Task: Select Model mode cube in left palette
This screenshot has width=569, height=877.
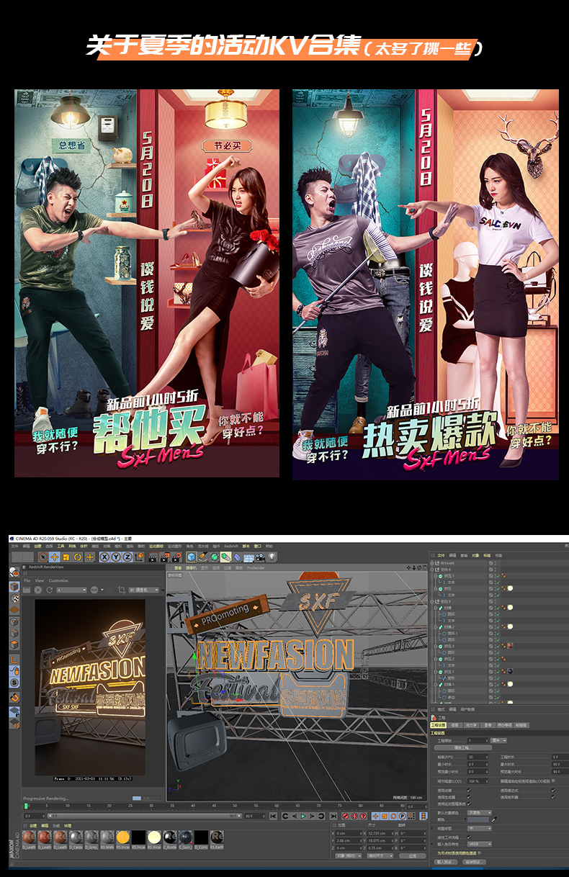Action: [x=14, y=587]
